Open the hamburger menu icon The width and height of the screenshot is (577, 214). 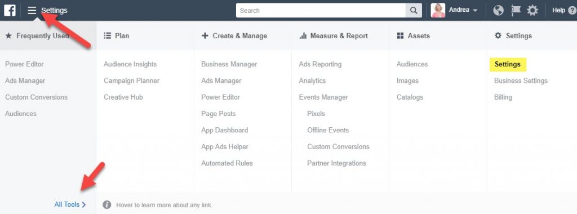coord(32,10)
